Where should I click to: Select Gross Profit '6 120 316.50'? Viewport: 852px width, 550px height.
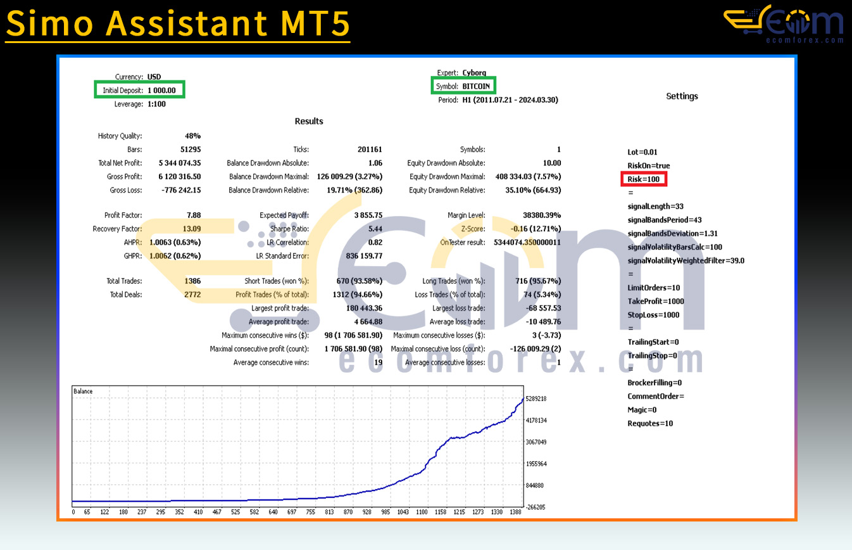pos(180,177)
